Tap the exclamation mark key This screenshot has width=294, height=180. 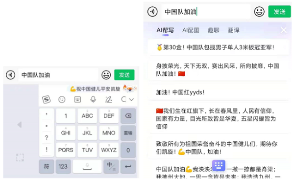[x=47, y=150]
